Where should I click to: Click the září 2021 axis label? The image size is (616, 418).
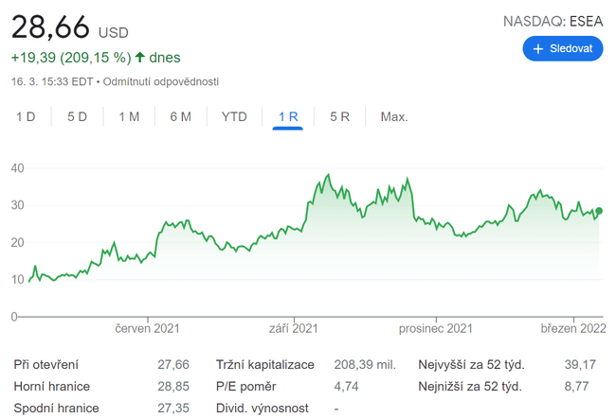(294, 329)
